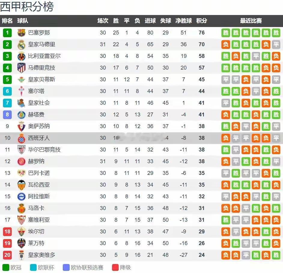Click Barcelona's first recent match 胜 badge
283x273 pixels.
tap(226, 33)
